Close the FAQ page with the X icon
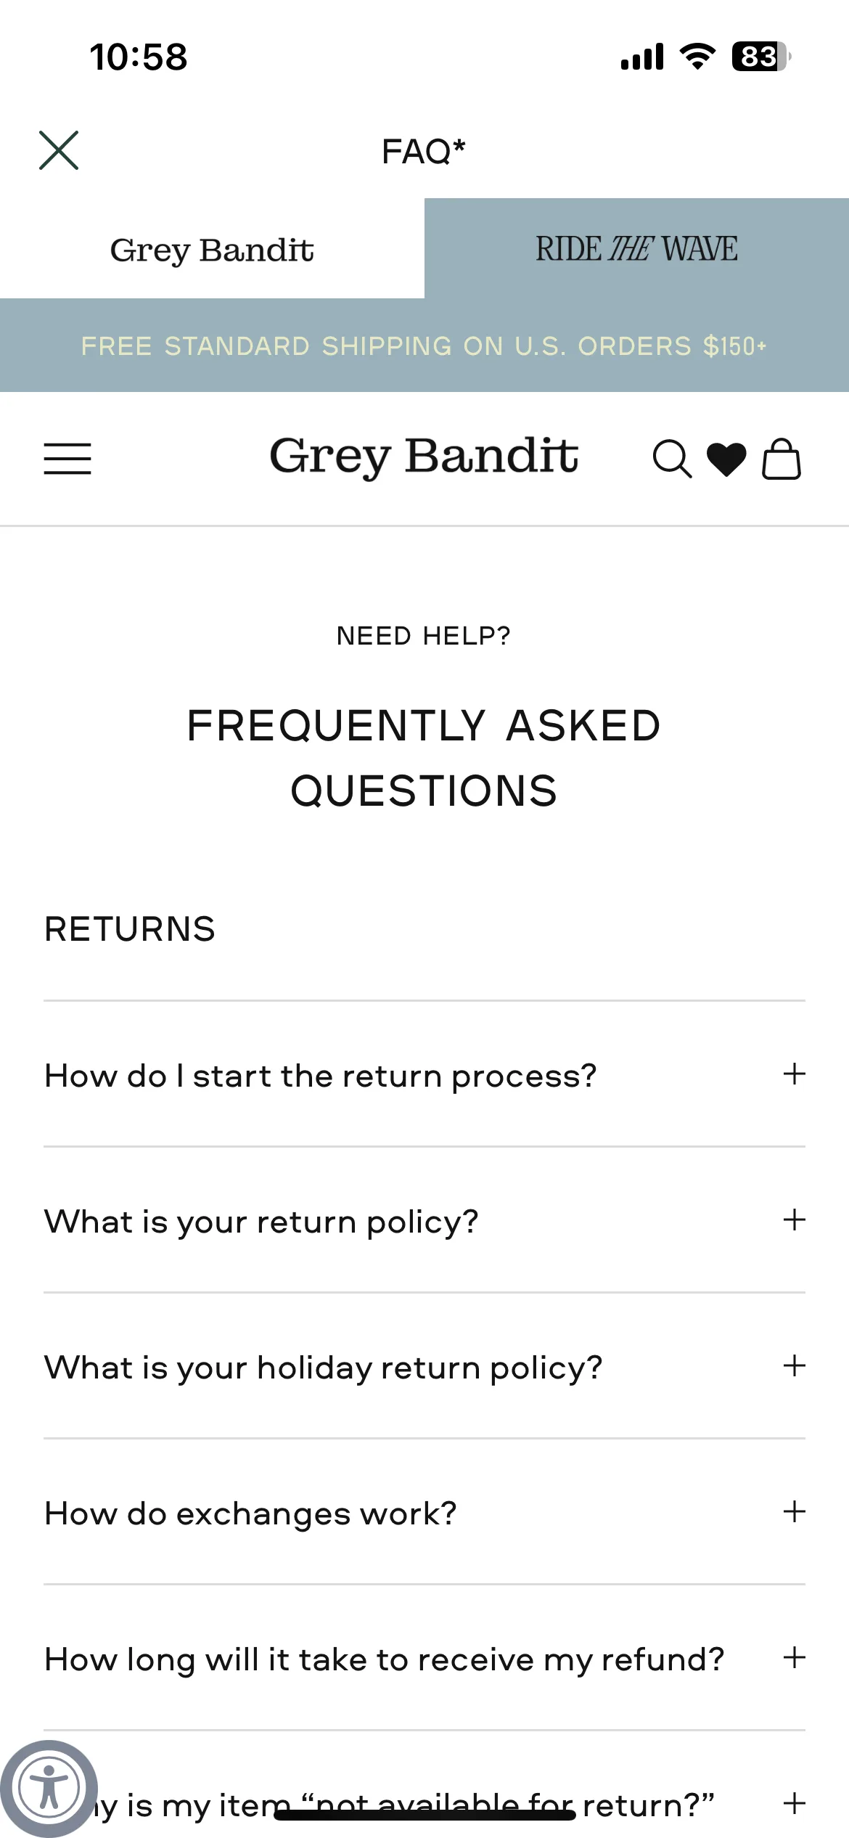The image size is (849, 1838). (59, 150)
